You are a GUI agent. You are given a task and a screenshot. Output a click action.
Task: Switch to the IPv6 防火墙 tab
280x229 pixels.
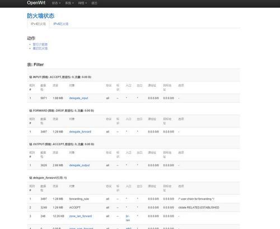click(x=61, y=24)
